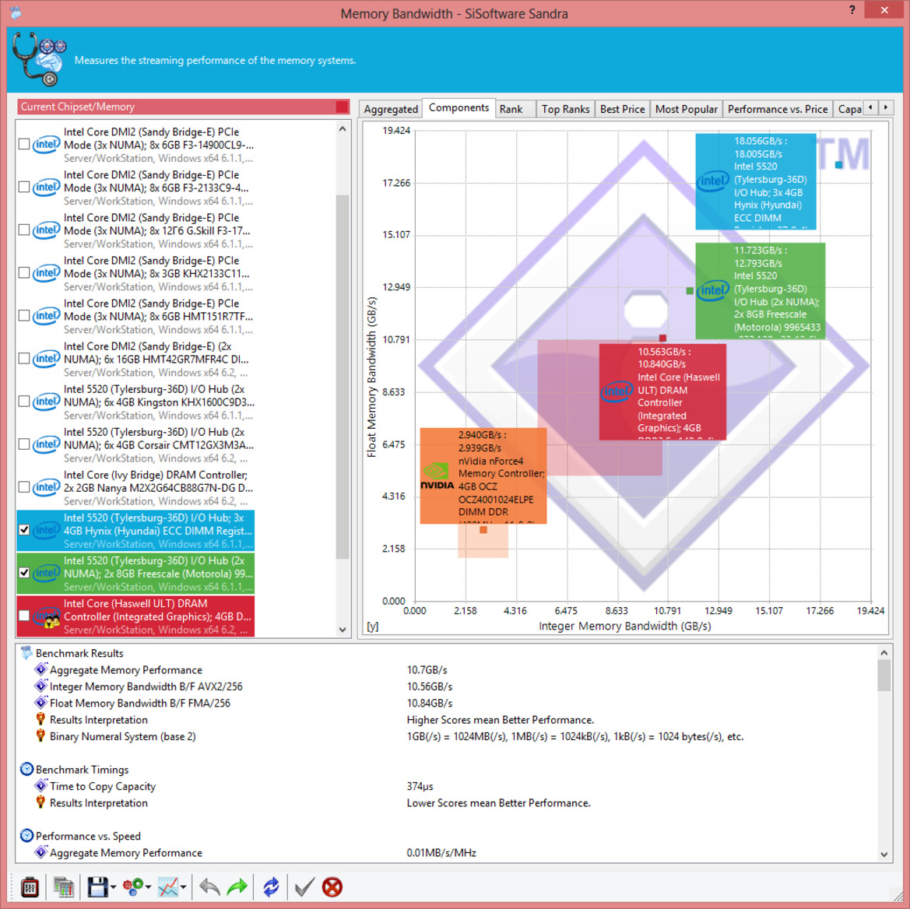Viewport: 910px width, 909px height.
Task: Click the floppy disk save icon
Action: coord(97,887)
